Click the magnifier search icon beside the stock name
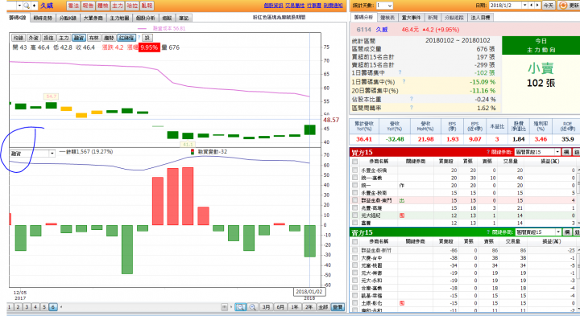The width and height of the screenshot is (580, 316). coord(27,6)
